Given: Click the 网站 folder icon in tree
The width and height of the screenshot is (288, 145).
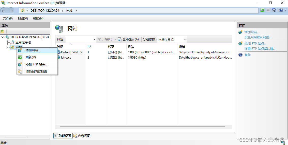Looking at the screenshot, I should tap(12, 47).
